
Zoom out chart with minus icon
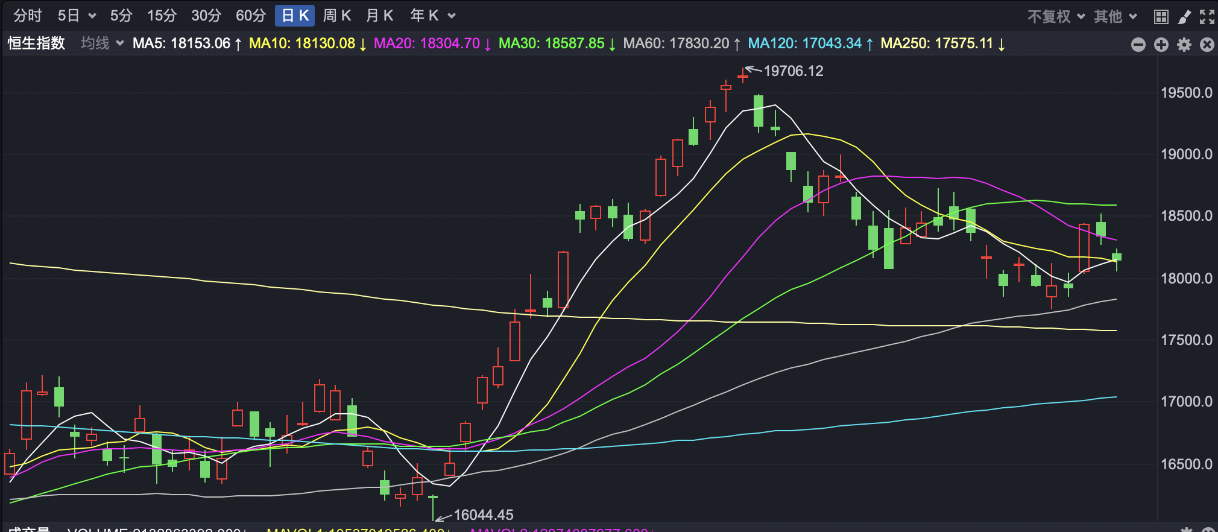coord(1138,45)
